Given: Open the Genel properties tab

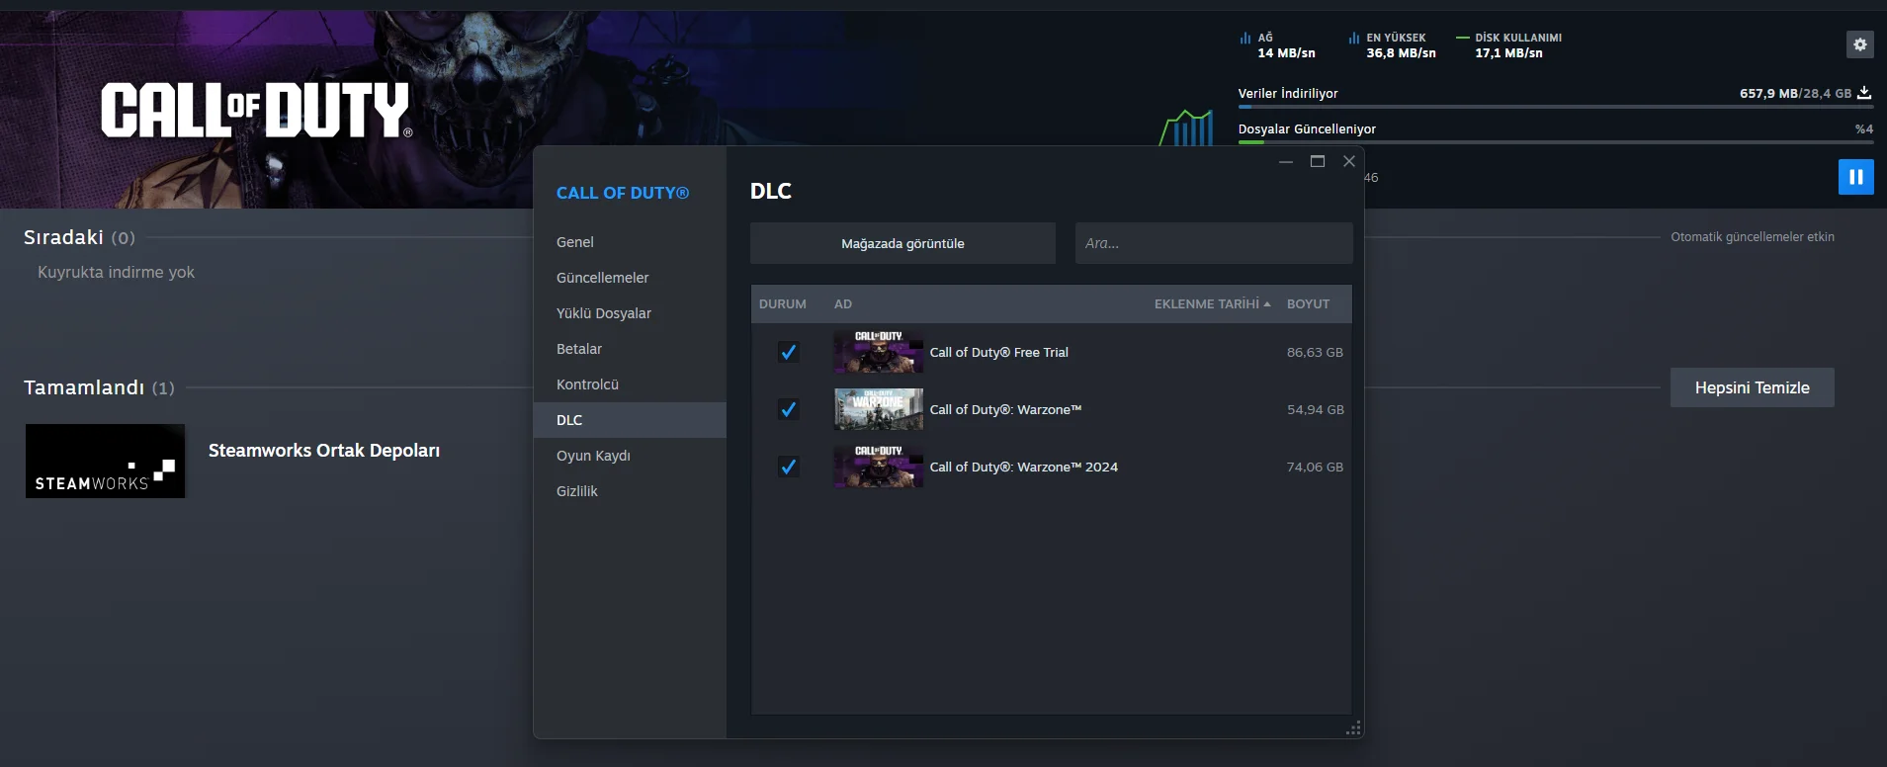Looking at the screenshot, I should [x=630, y=242].
